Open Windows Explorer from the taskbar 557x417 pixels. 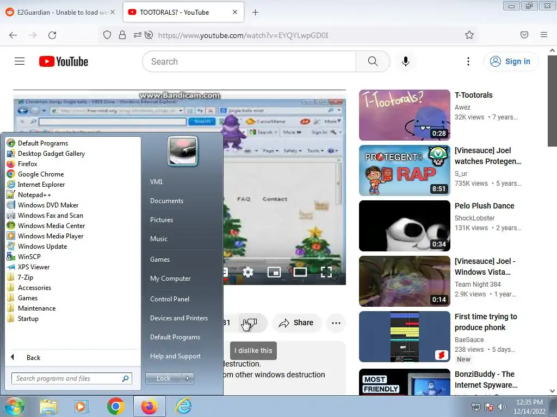[48, 407]
